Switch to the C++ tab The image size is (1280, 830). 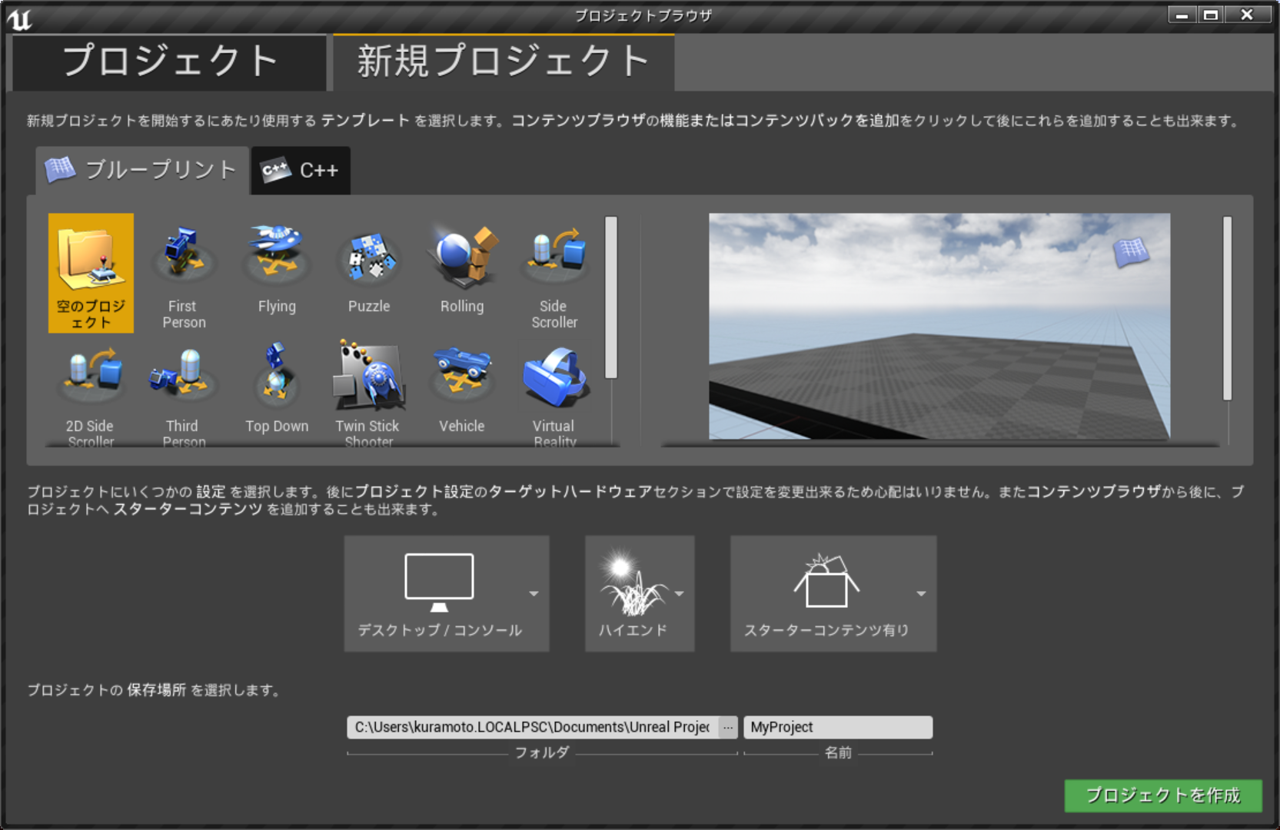coord(300,171)
